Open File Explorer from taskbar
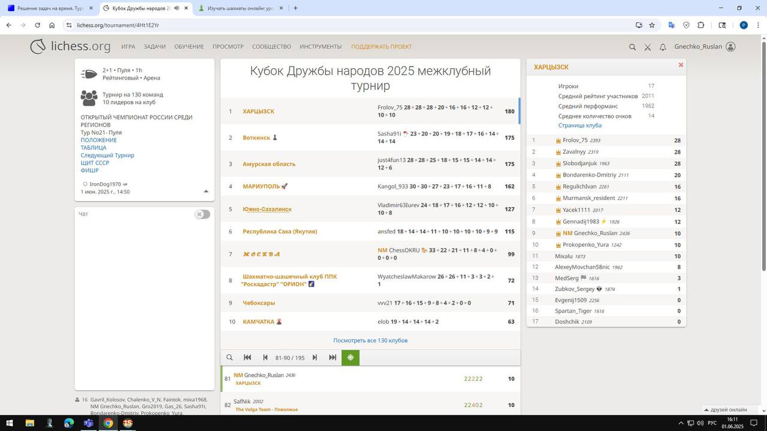767x431 pixels. pyautogui.click(x=30, y=423)
